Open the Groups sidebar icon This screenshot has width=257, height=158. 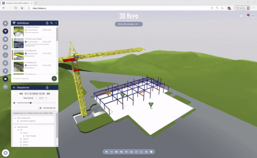5,39
